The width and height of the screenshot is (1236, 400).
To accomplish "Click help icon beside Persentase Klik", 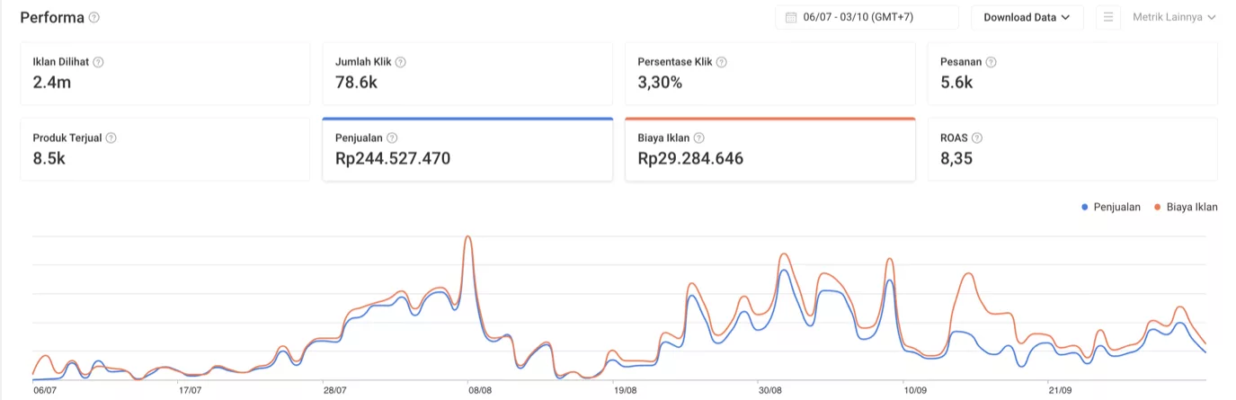I will pos(722,62).
